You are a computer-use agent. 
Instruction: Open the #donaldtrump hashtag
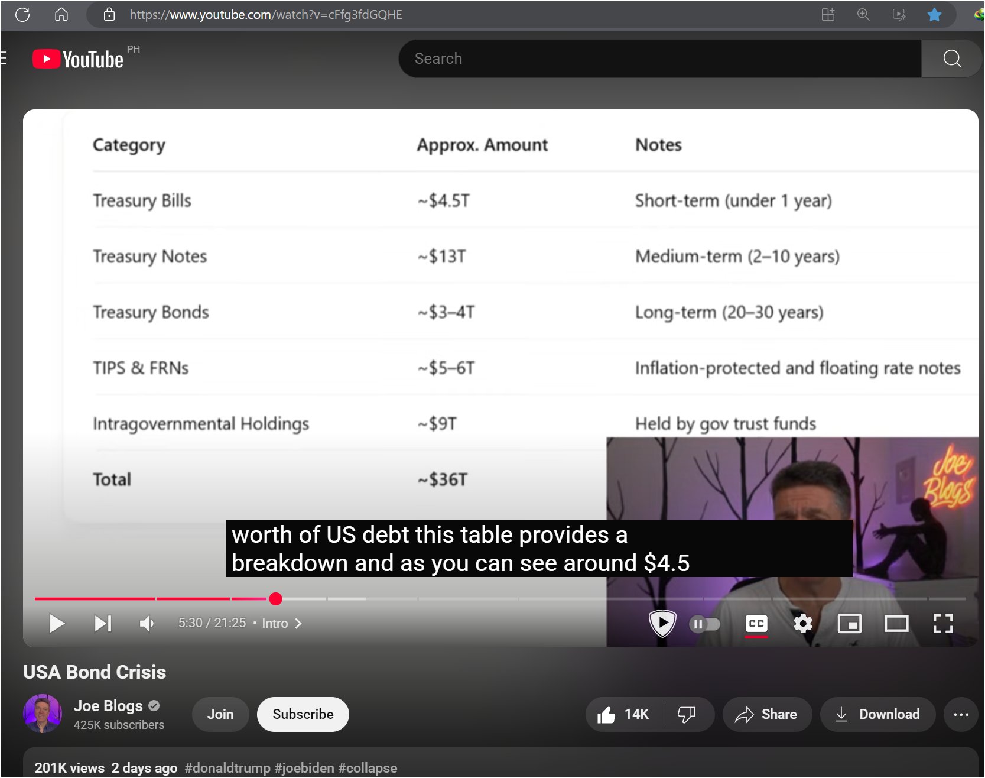(227, 768)
